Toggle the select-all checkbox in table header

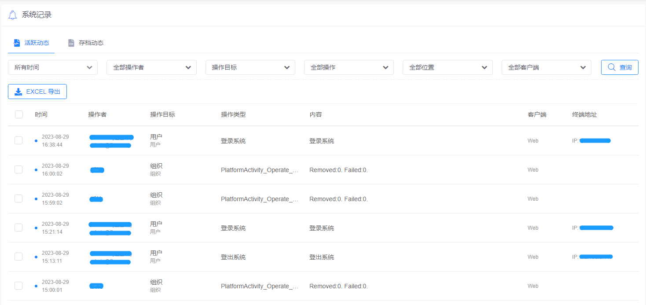[x=19, y=114]
